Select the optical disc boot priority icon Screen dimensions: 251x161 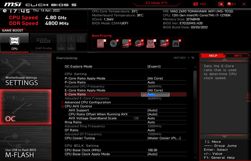click(114, 44)
